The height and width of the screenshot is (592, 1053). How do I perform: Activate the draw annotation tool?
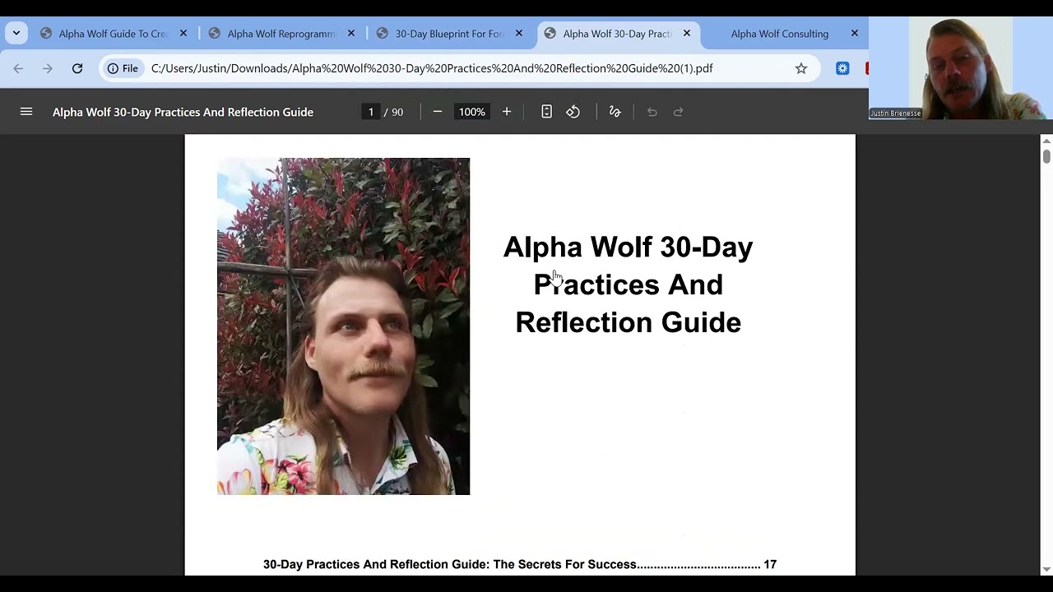615,112
